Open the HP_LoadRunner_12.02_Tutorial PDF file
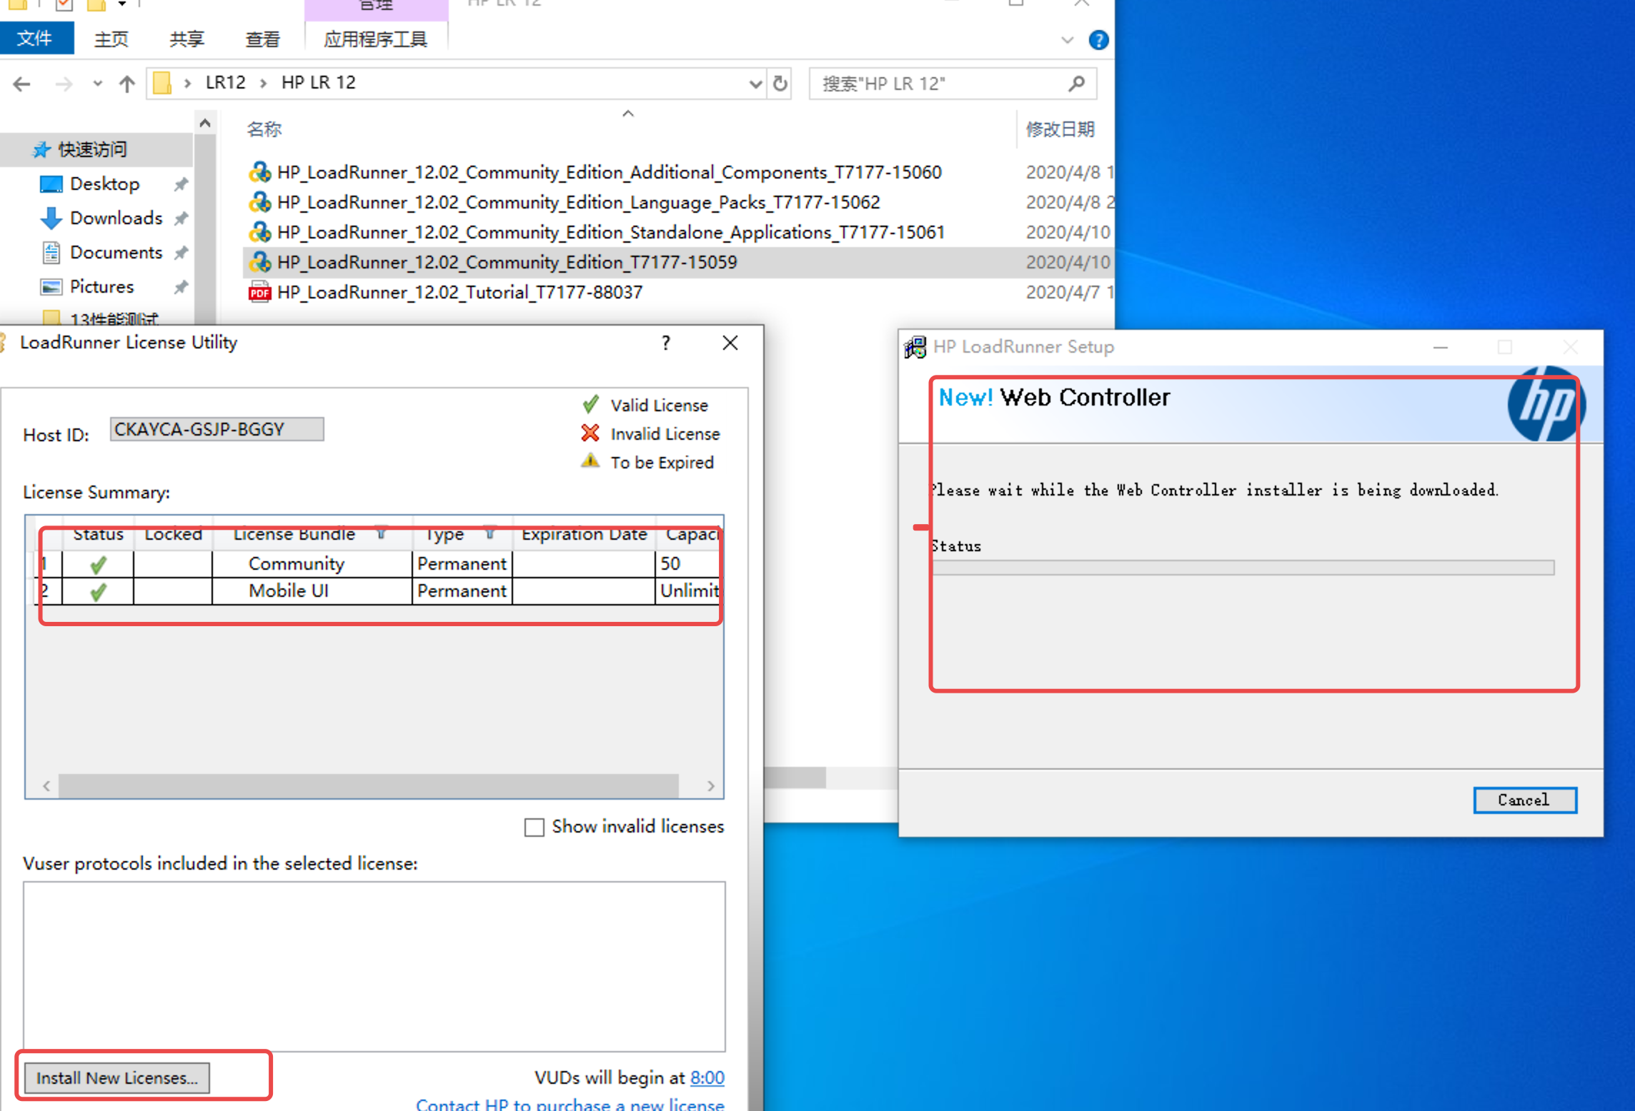 click(x=459, y=292)
